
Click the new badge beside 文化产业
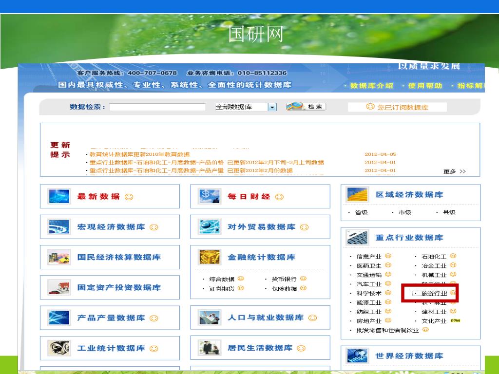[456, 320]
